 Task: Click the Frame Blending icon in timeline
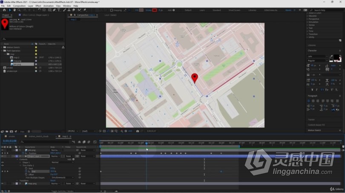(84, 142)
